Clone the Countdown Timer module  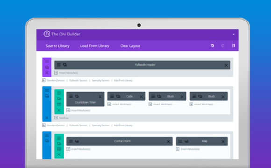(77, 96)
